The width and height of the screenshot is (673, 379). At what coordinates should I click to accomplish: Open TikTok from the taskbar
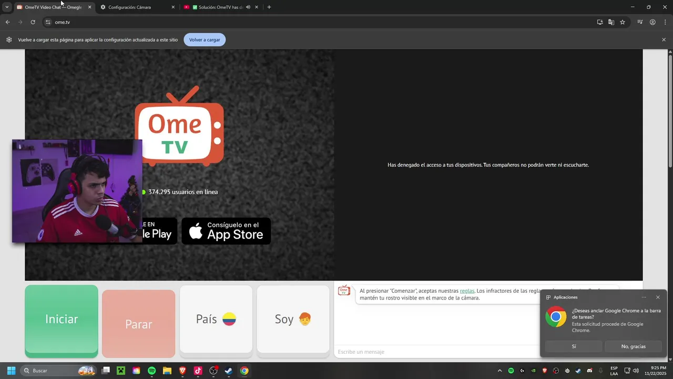pyautogui.click(x=198, y=371)
